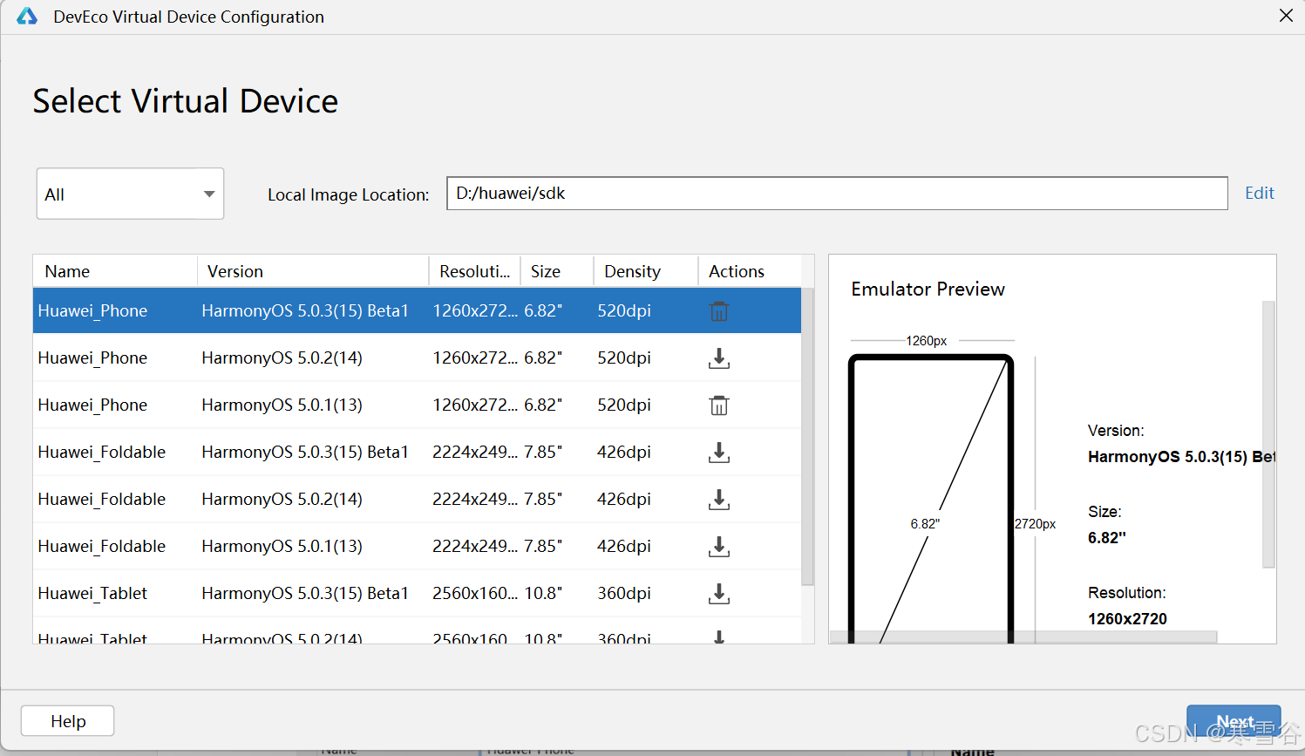Viewport: 1305px width, 756px height.
Task: Download Huawei_Foldable HarmonyOS 5.0.3(15) Beta1 image
Action: 718,453
